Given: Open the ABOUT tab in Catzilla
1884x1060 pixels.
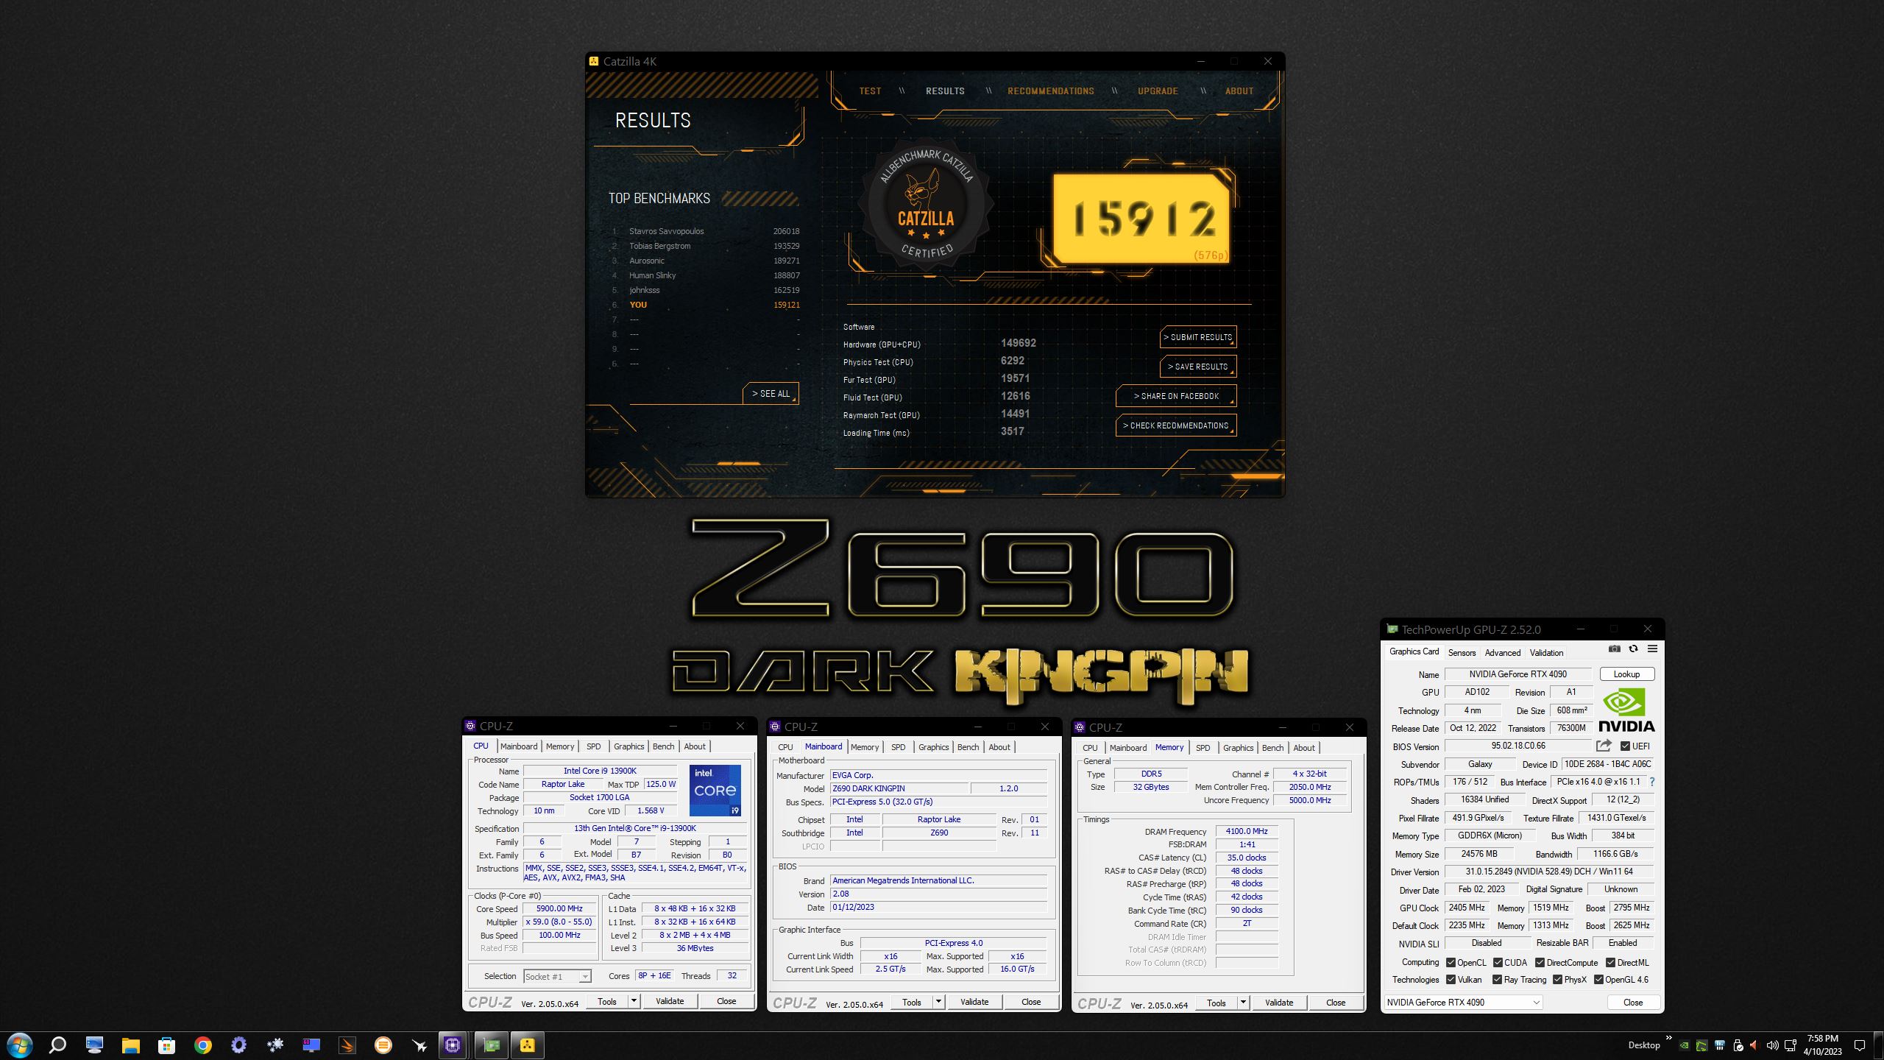Looking at the screenshot, I should (x=1239, y=91).
